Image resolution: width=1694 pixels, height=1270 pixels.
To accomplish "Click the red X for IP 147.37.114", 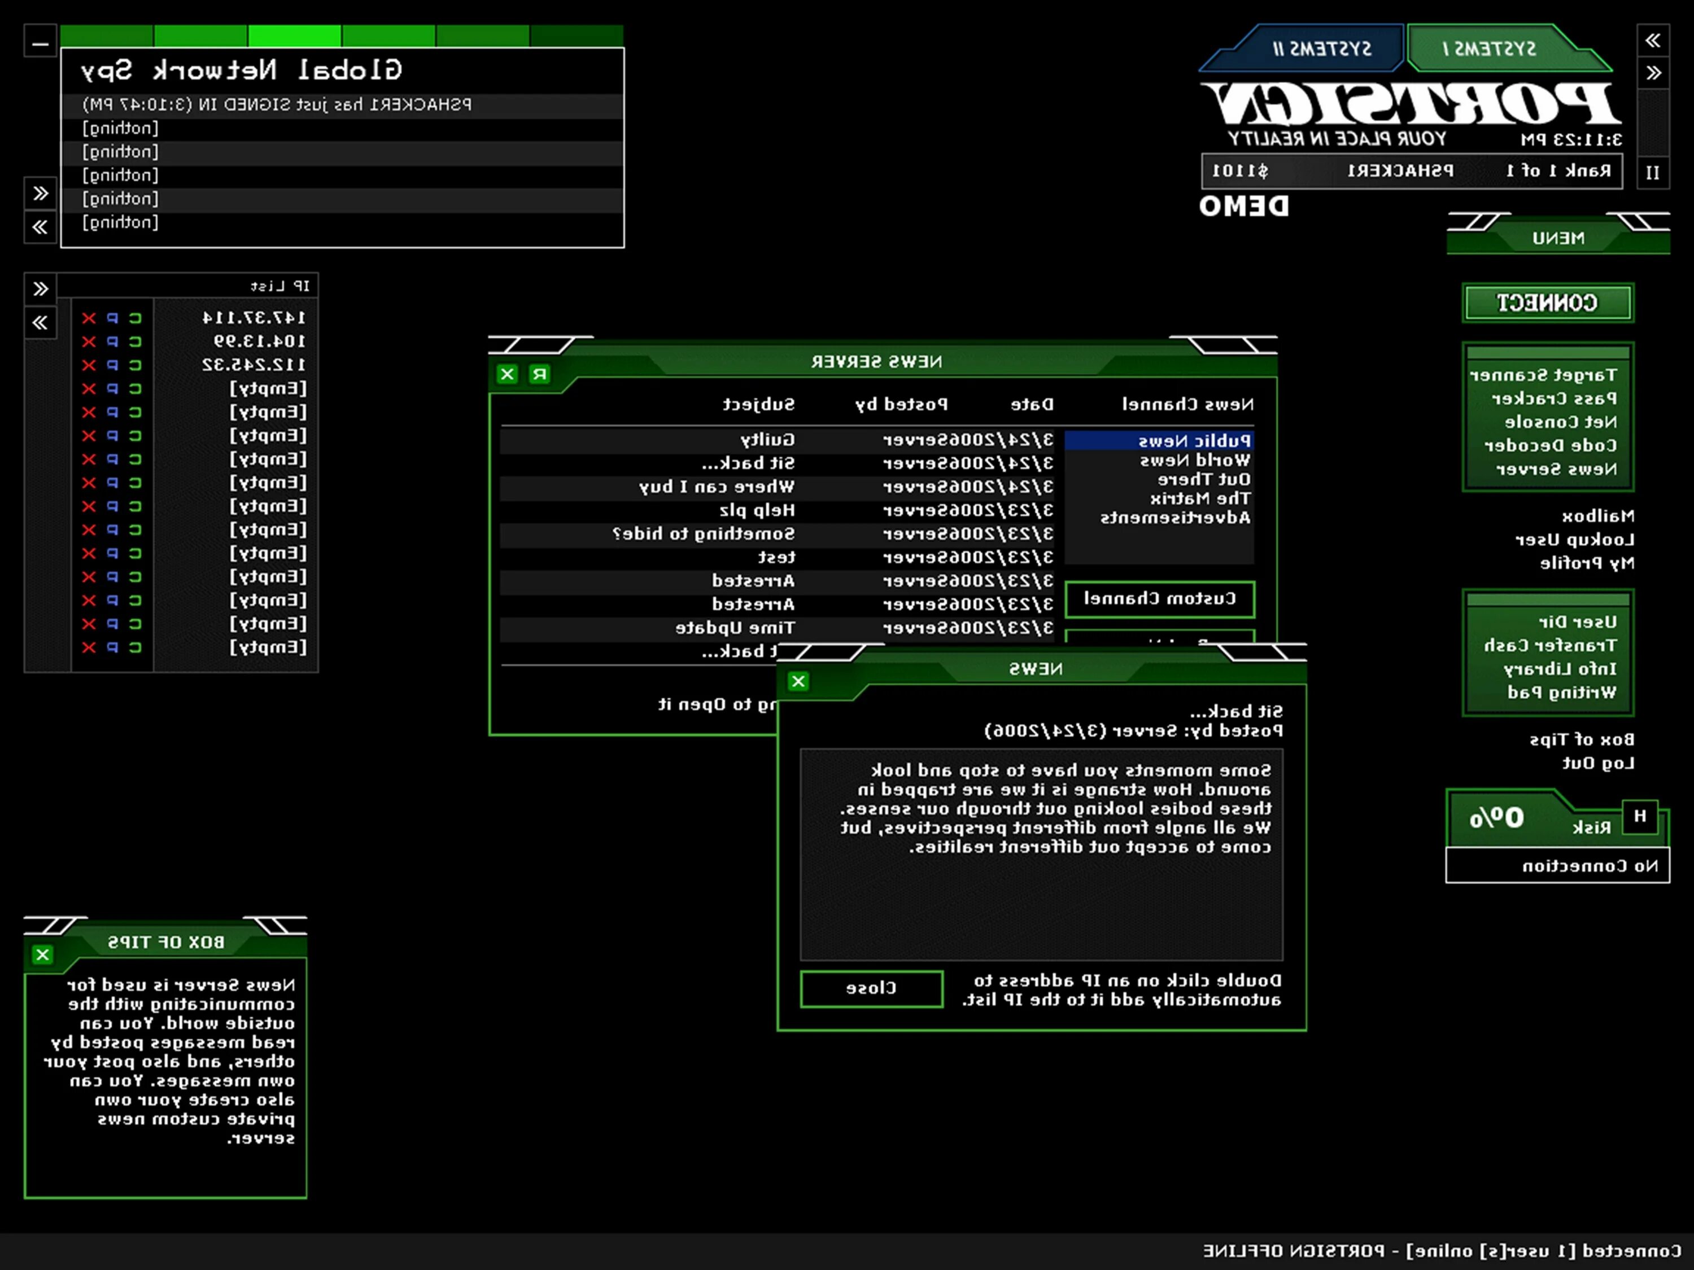I will [x=89, y=318].
